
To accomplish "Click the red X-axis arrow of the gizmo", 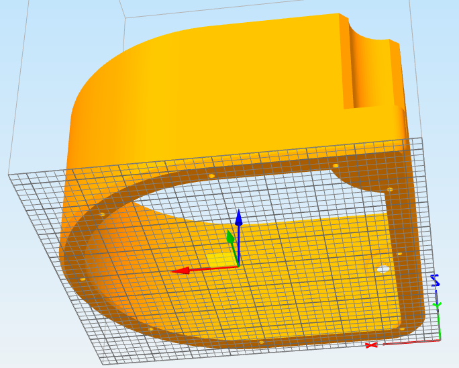I will (x=205, y=269).
